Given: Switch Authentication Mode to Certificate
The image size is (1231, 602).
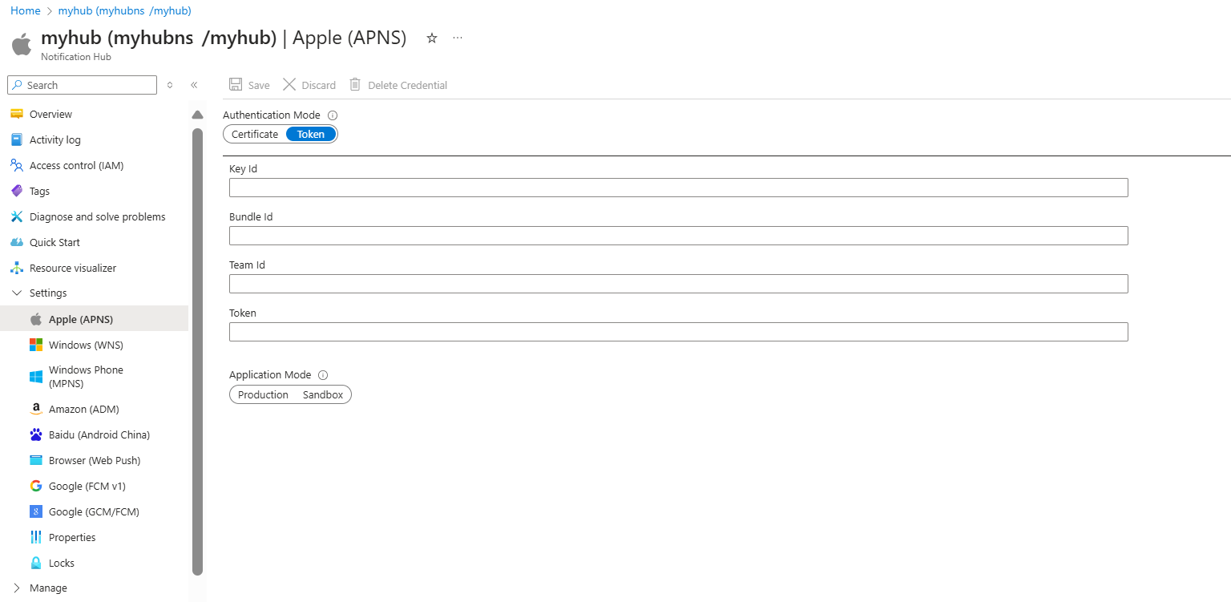Looking at the screenshot, I should click(254, 134).
